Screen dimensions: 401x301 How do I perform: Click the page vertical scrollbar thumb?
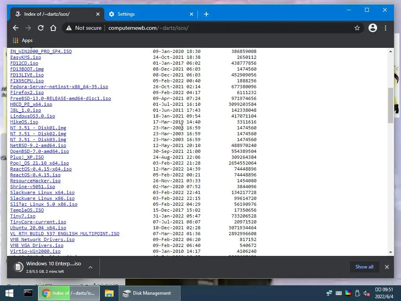[390, 105]
